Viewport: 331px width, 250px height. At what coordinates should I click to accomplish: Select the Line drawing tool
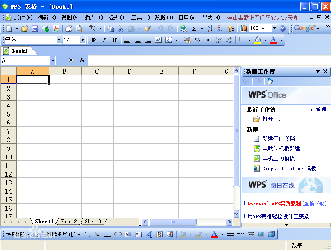(x=87, y=234)
